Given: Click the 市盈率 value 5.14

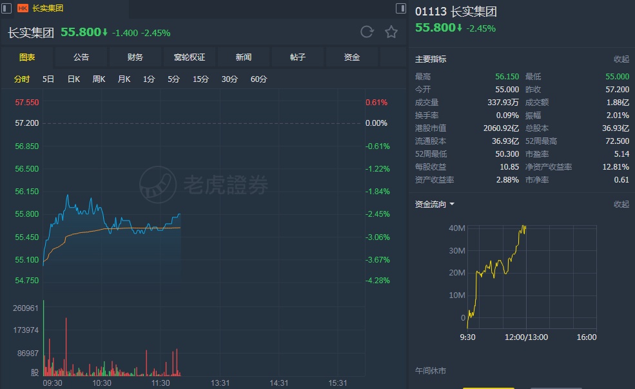Looking at the screenshot, I should click(621, 154).
